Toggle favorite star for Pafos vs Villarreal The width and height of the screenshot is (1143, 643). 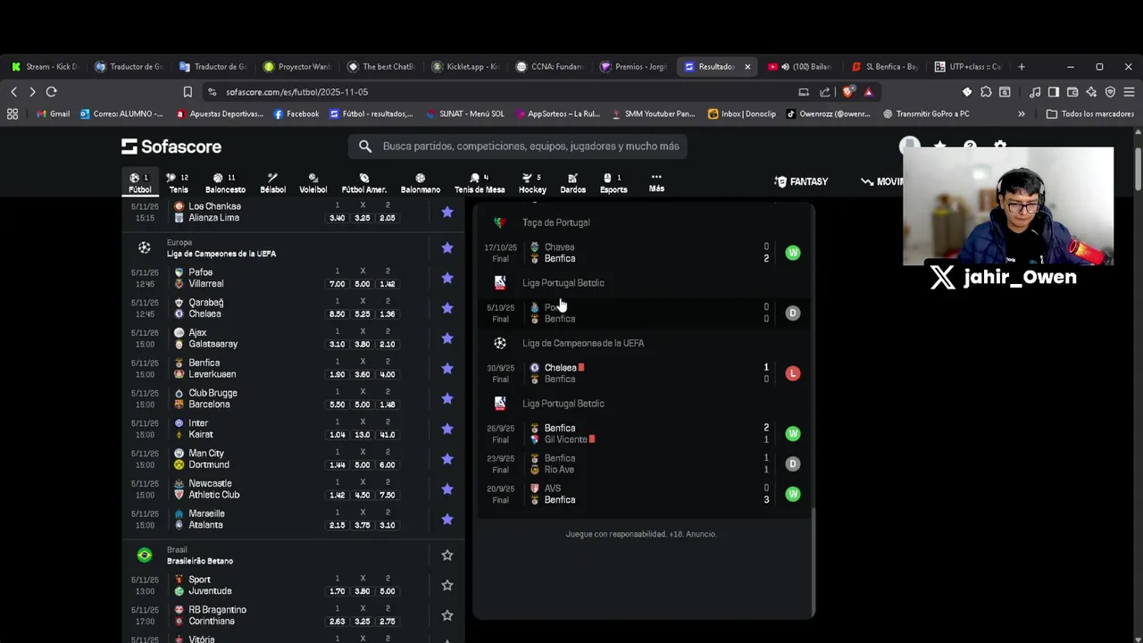tap(447, 278)
